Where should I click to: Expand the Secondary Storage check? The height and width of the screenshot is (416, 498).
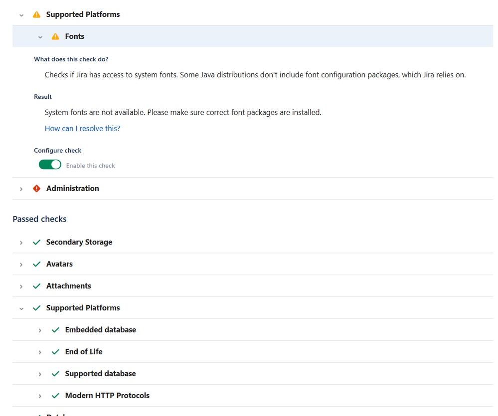21,242
